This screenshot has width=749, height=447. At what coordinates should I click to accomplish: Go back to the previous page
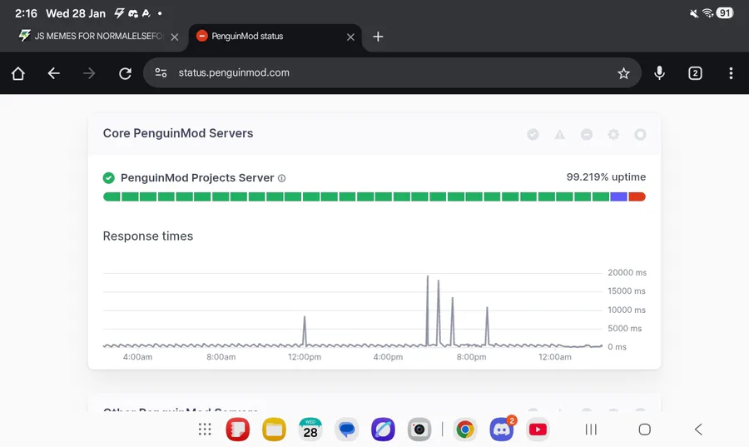pos(53,73)
